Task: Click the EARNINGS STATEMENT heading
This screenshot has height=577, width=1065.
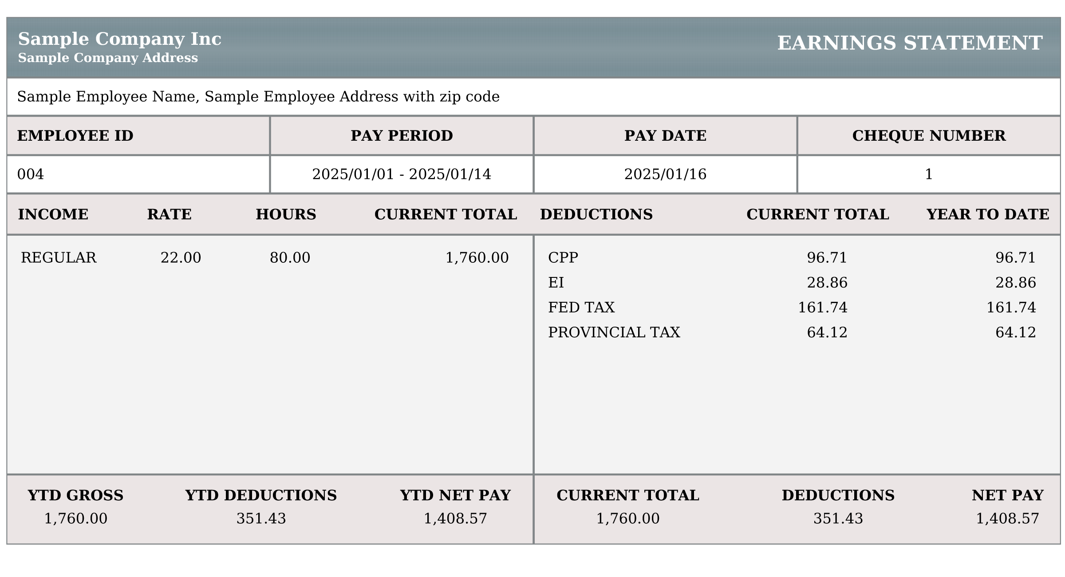Action: (x=910, y=43)
